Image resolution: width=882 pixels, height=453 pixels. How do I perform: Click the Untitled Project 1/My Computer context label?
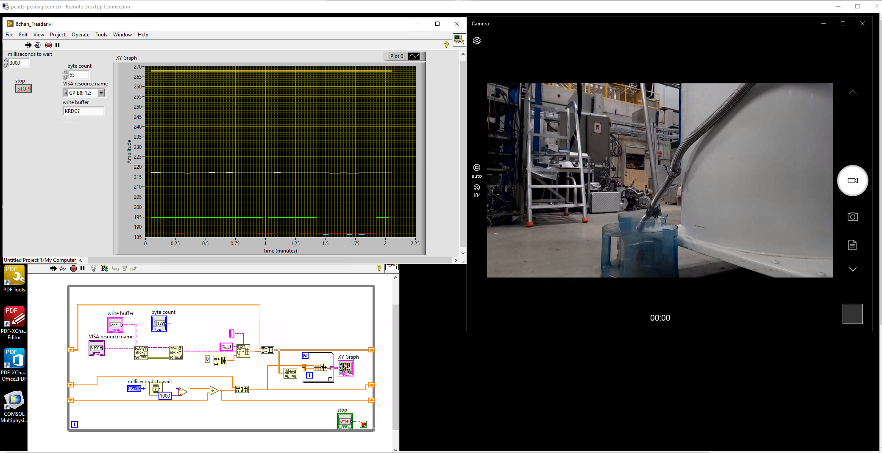(40, 260)
